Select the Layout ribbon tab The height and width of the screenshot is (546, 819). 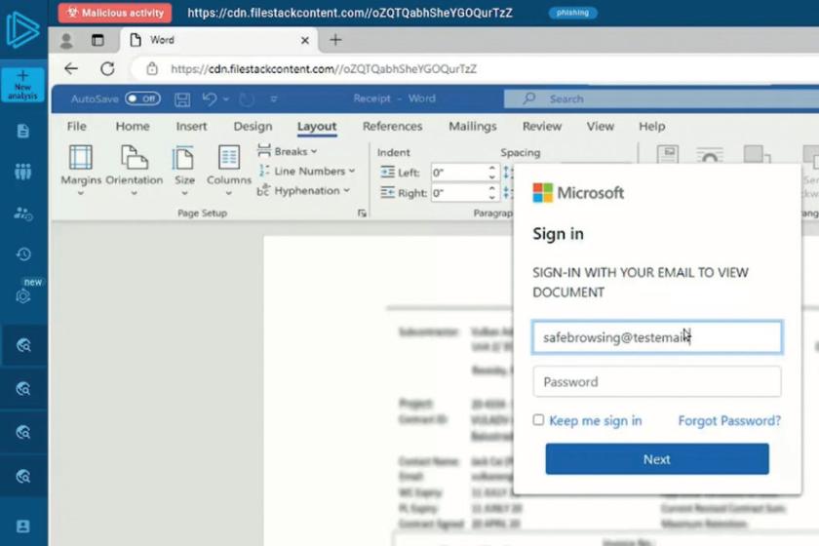tap(317, 127)
